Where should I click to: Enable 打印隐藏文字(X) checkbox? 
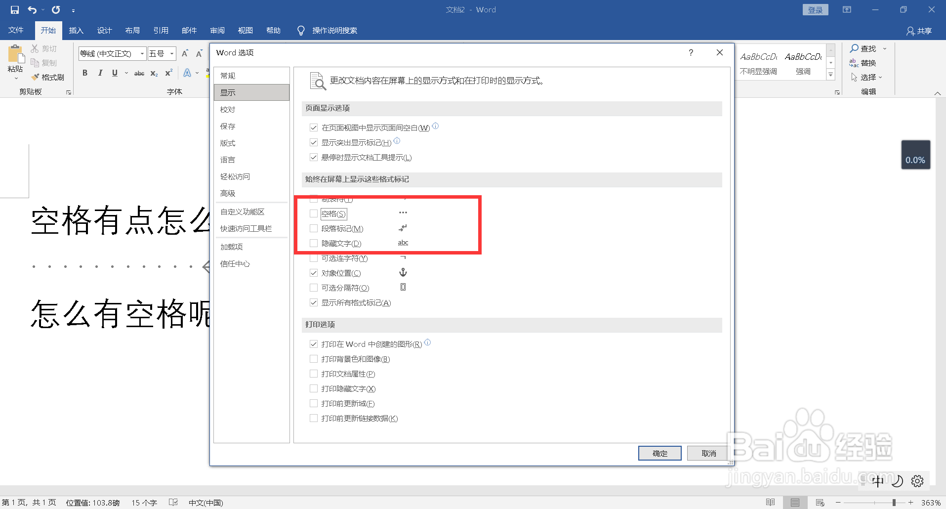coord(313,388)
